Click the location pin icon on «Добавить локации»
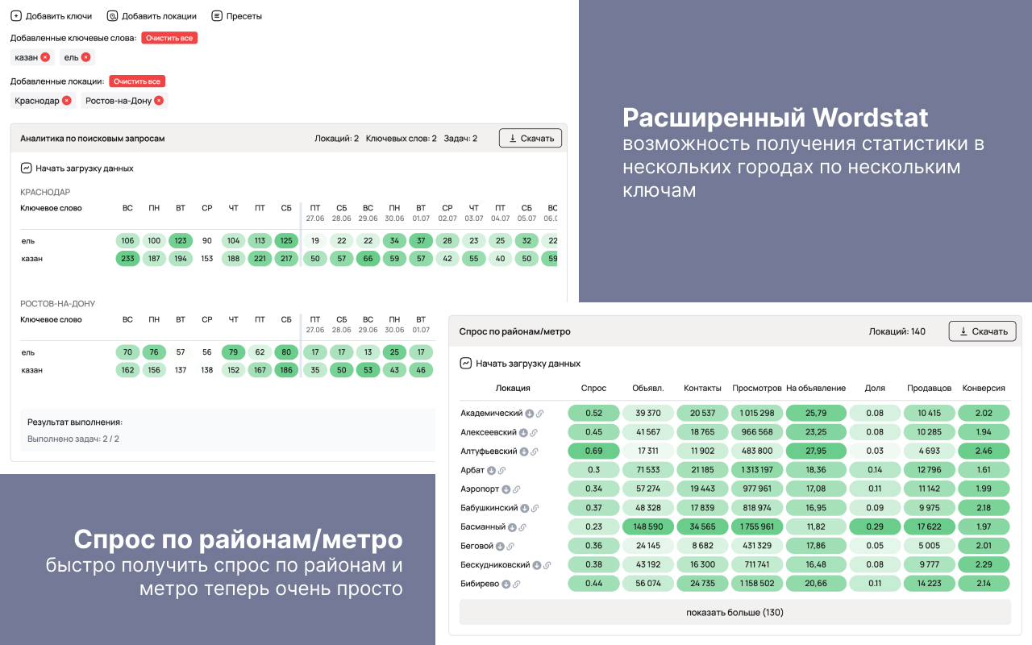Image resolution: width=1032 pixels, height=645 pixels. (112, 15)
